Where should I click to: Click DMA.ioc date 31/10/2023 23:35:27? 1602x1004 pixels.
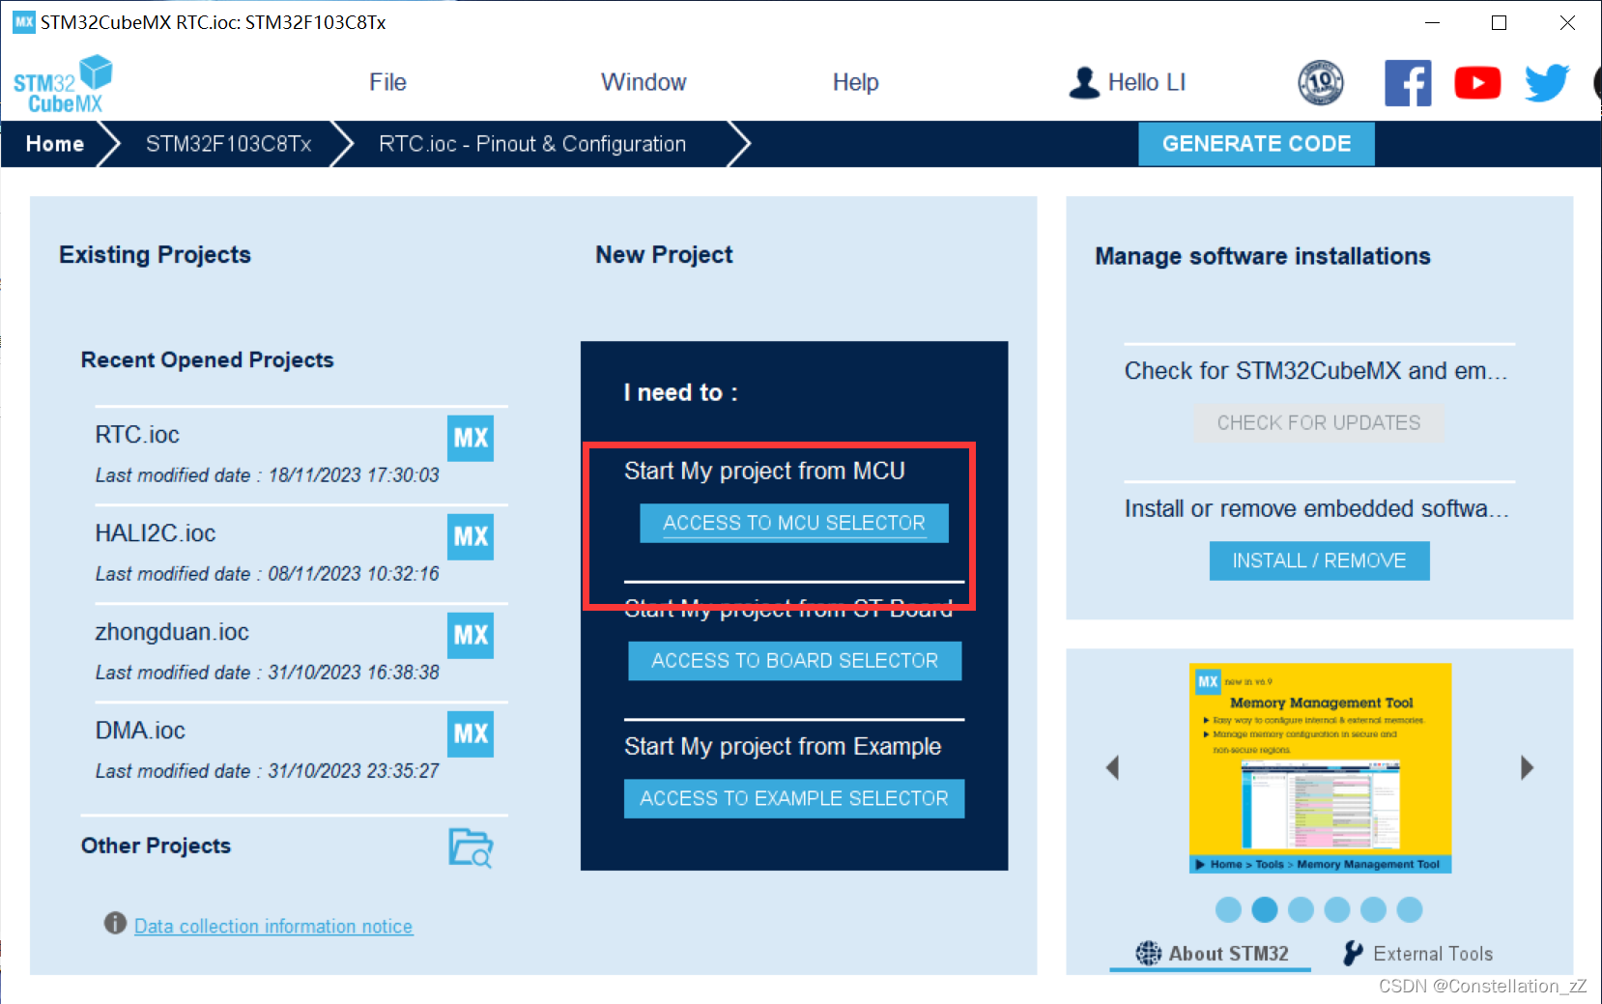tap(267, 771)
